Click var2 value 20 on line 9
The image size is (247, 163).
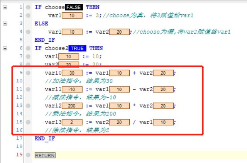[163, 73]
